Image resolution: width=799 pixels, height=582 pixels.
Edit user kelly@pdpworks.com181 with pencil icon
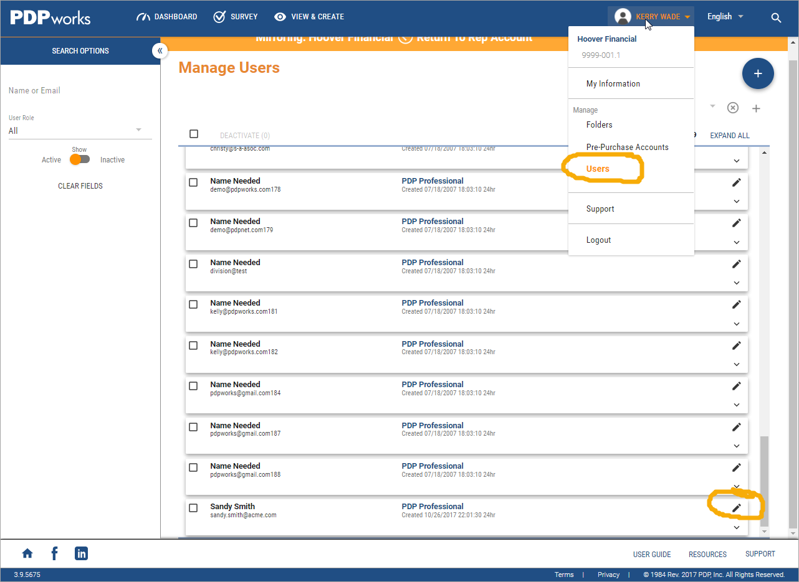pos(737,304)
